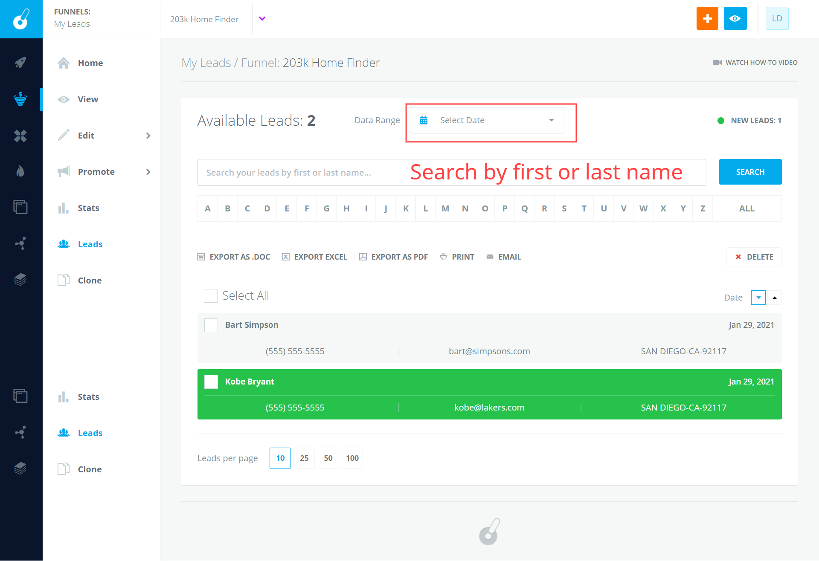
Task: Choose 25 leads per page
Action: 304,458
